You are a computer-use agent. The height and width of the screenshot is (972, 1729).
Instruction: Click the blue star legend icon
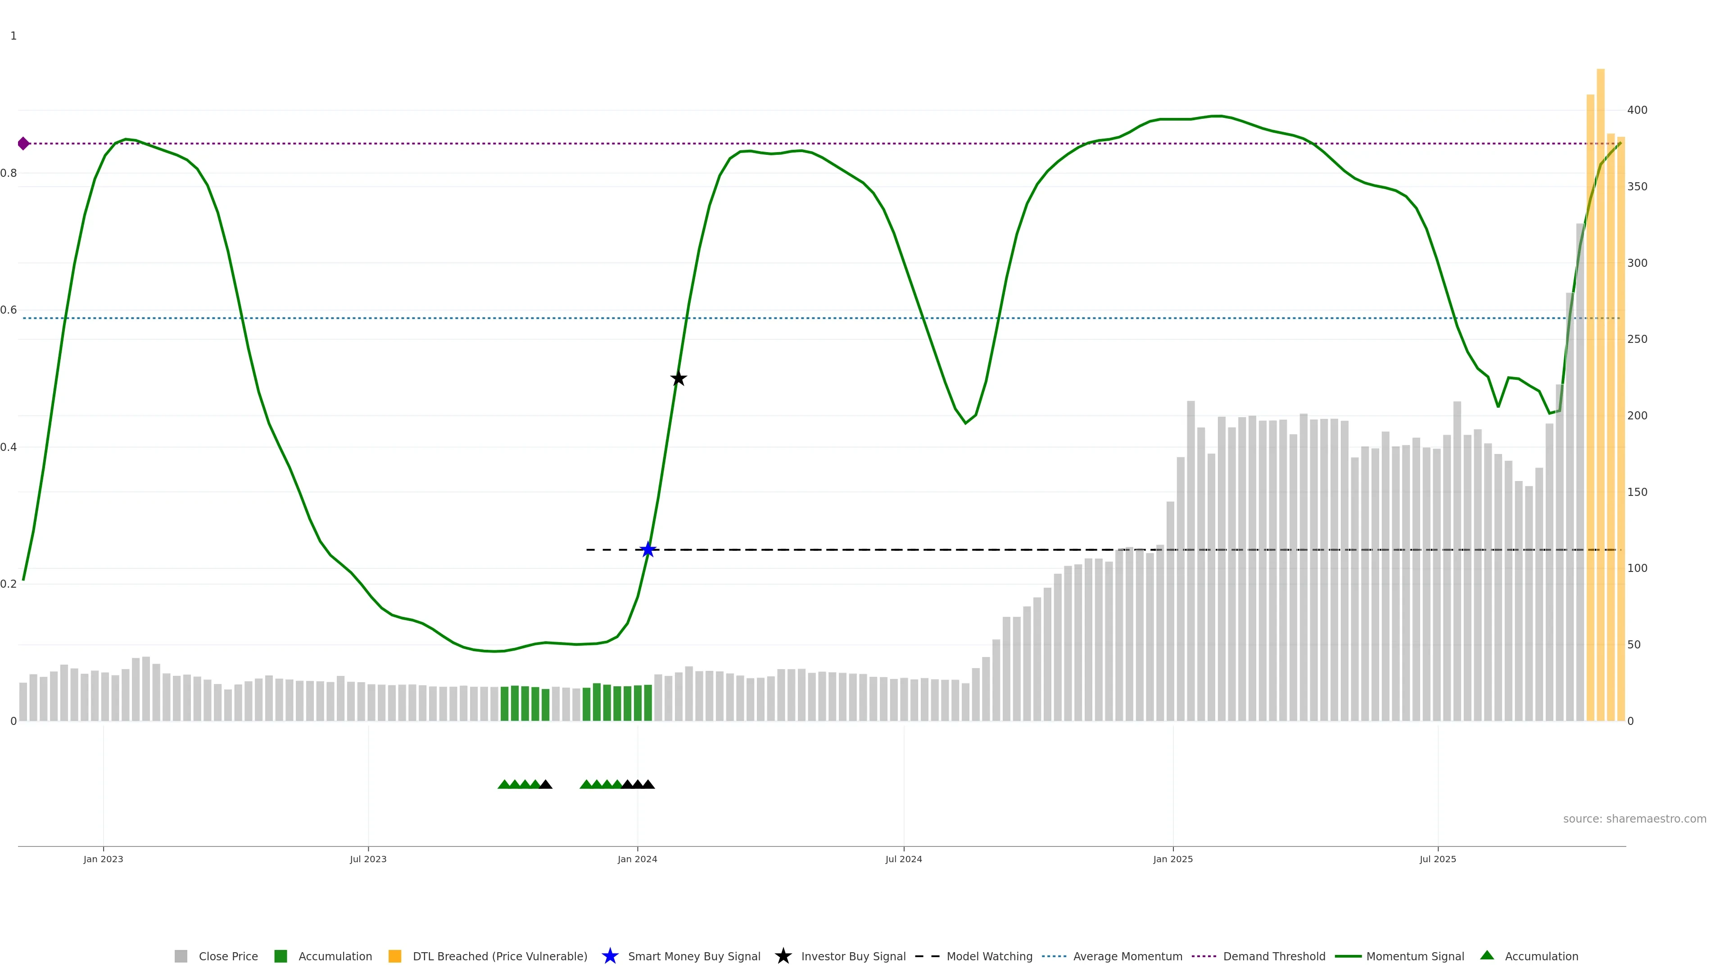click(610, 956)
